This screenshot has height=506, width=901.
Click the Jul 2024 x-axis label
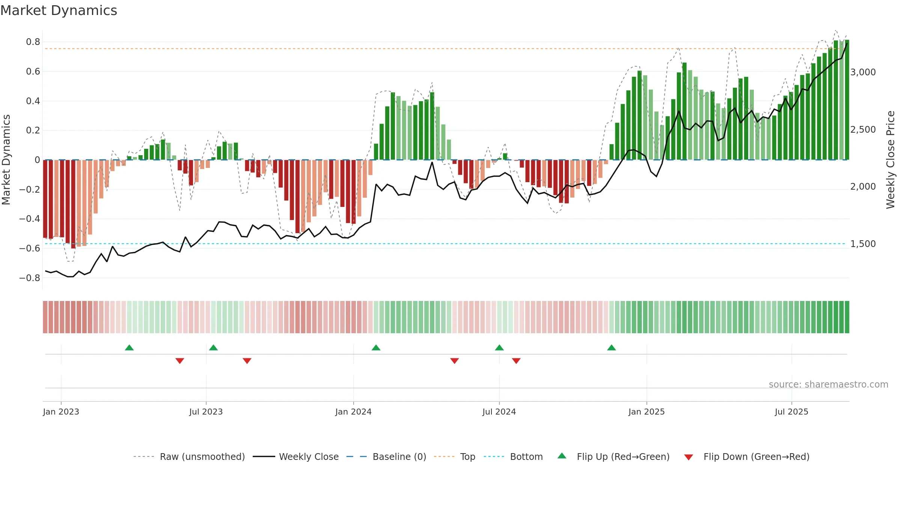pyautogui.click(x=499, y=412)
